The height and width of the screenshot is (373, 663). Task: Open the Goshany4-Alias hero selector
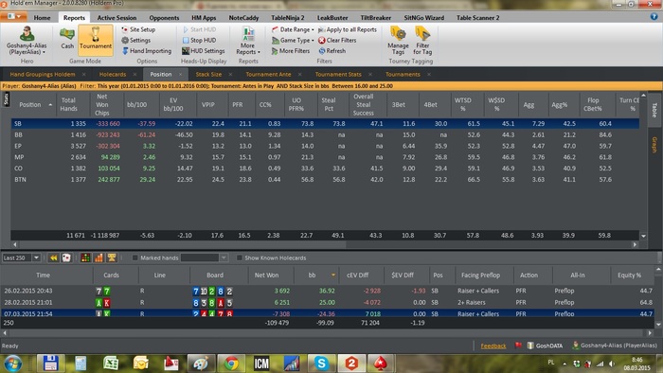click(x=27, y=41)
